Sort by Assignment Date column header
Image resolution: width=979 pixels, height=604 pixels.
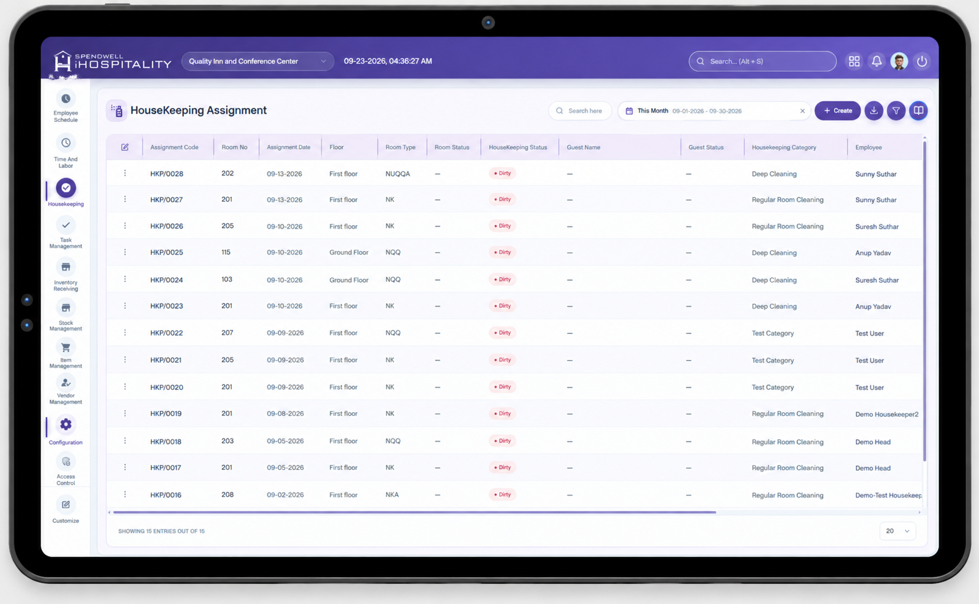288,147
